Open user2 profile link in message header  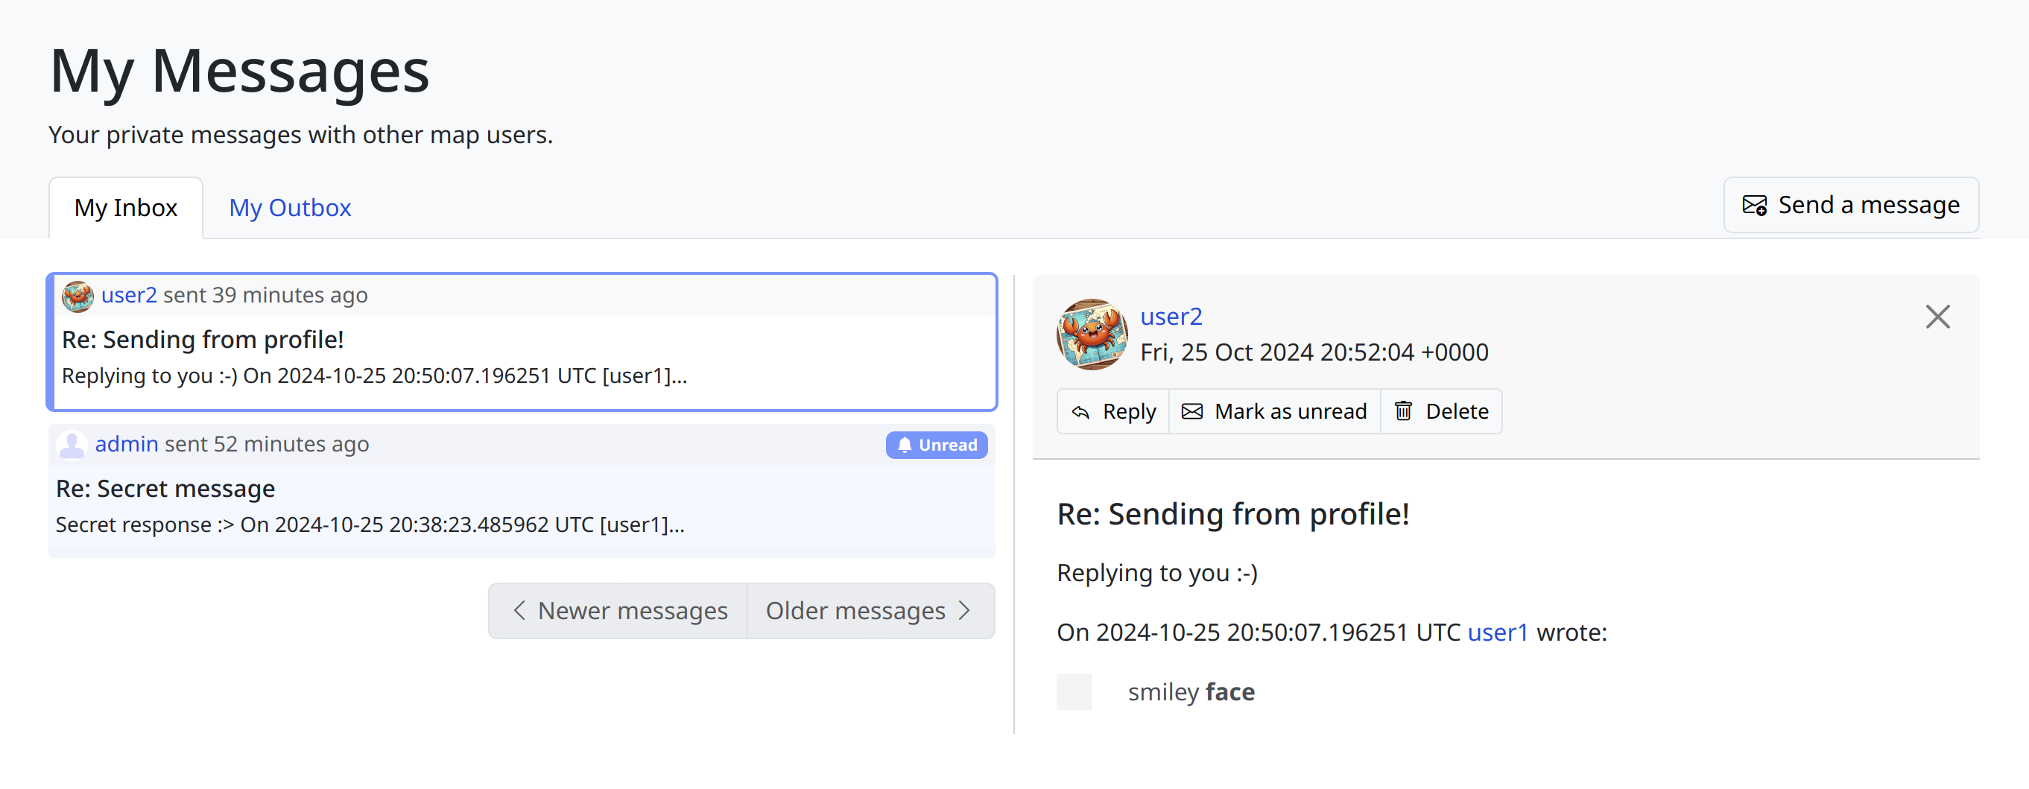1171,317
